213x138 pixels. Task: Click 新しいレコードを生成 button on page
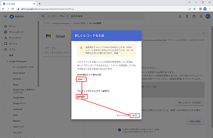click(x=189, y=103)
